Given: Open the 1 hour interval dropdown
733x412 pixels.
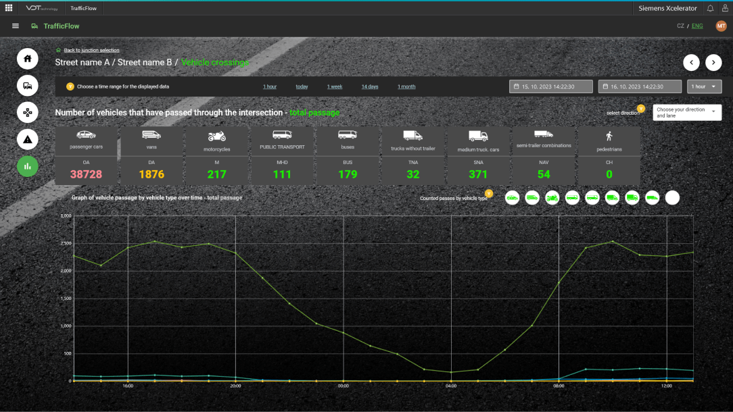Looking at the screenshot, I should tap(704, 86).
